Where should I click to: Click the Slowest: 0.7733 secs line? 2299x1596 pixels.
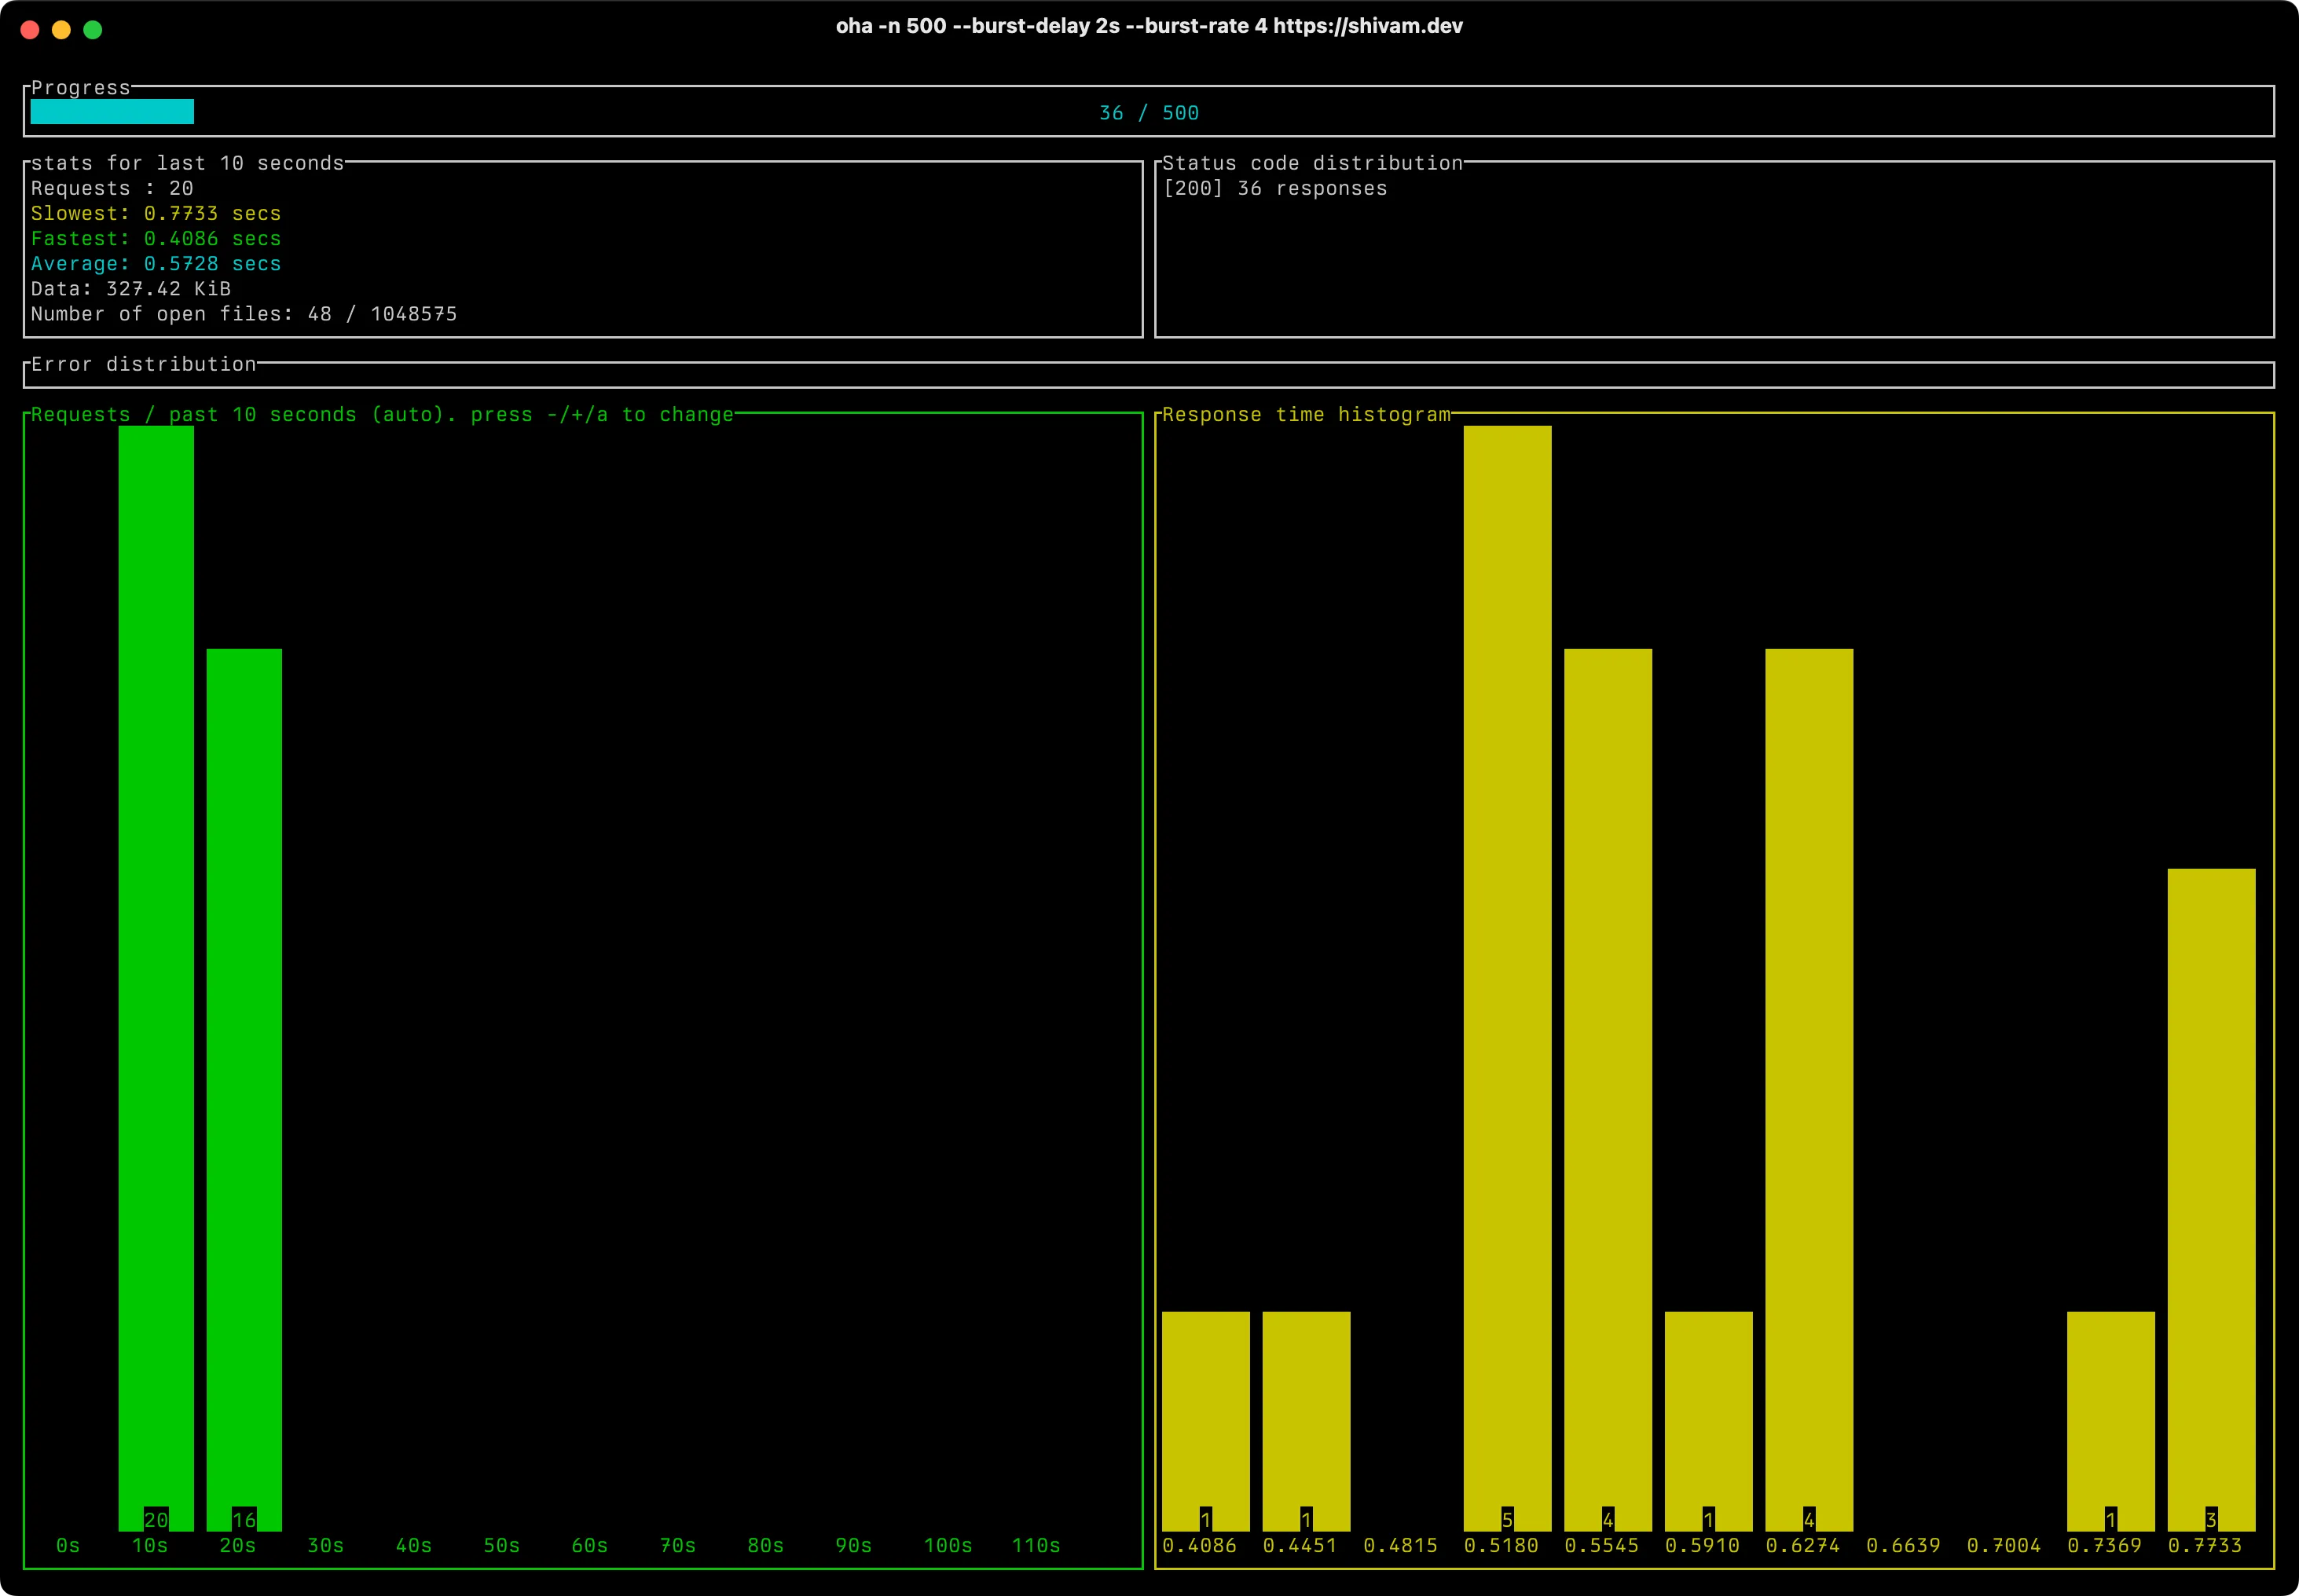pyautogui.click(x=156, y=214)
